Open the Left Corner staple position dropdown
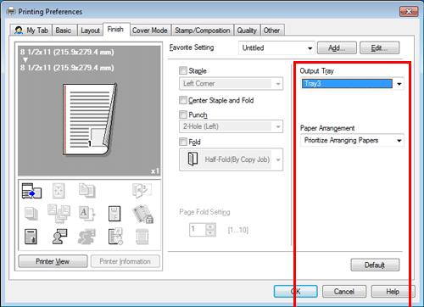This screenshot has width=424, height=307. tap(231, 84)
